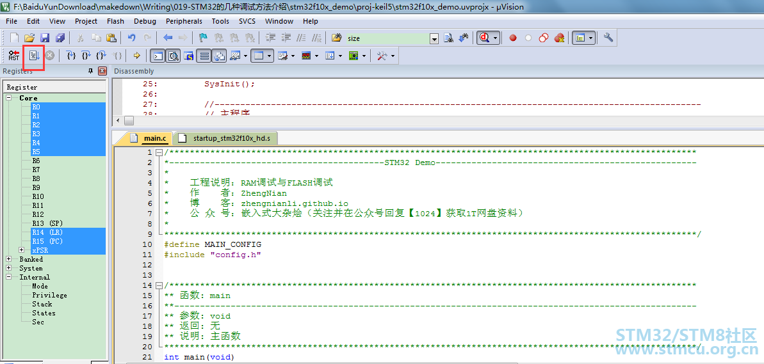Image resolution: width=764 pixels, height=364 pixels.
Task: Open a file with the folder icon
Action: click(x=29, y=38)
